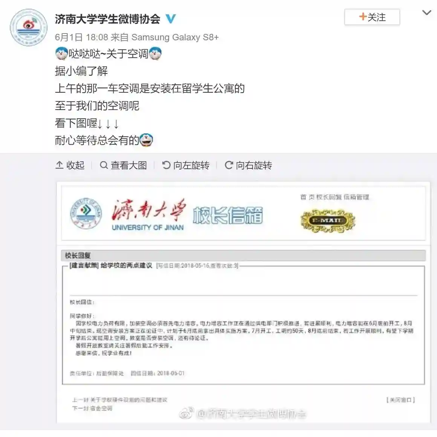The image size is (437, 437).
Task: Expand the post options chevron menu
Action: point(427,12)
